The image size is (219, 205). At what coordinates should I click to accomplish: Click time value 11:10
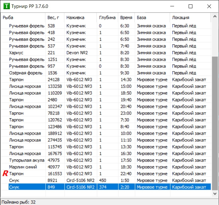[126, 140]
